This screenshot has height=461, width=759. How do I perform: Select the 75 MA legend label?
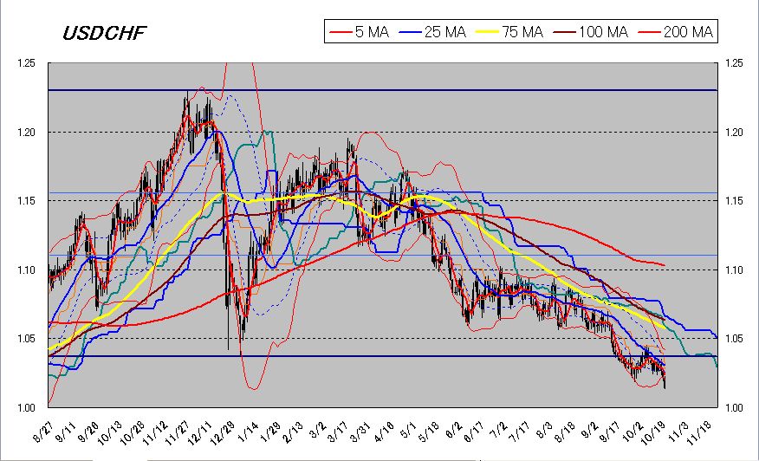(522, 32)
